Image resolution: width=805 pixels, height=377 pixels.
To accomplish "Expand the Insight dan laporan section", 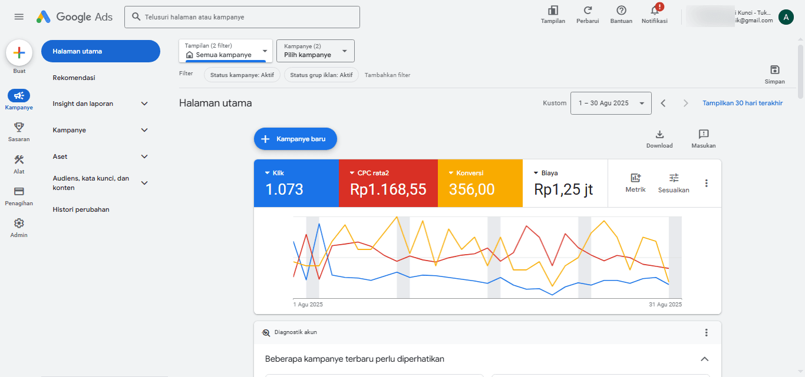I will pos(144,104).
